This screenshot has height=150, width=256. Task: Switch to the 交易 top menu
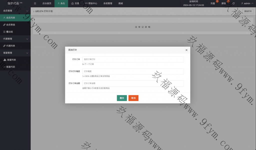pos(75,3)
